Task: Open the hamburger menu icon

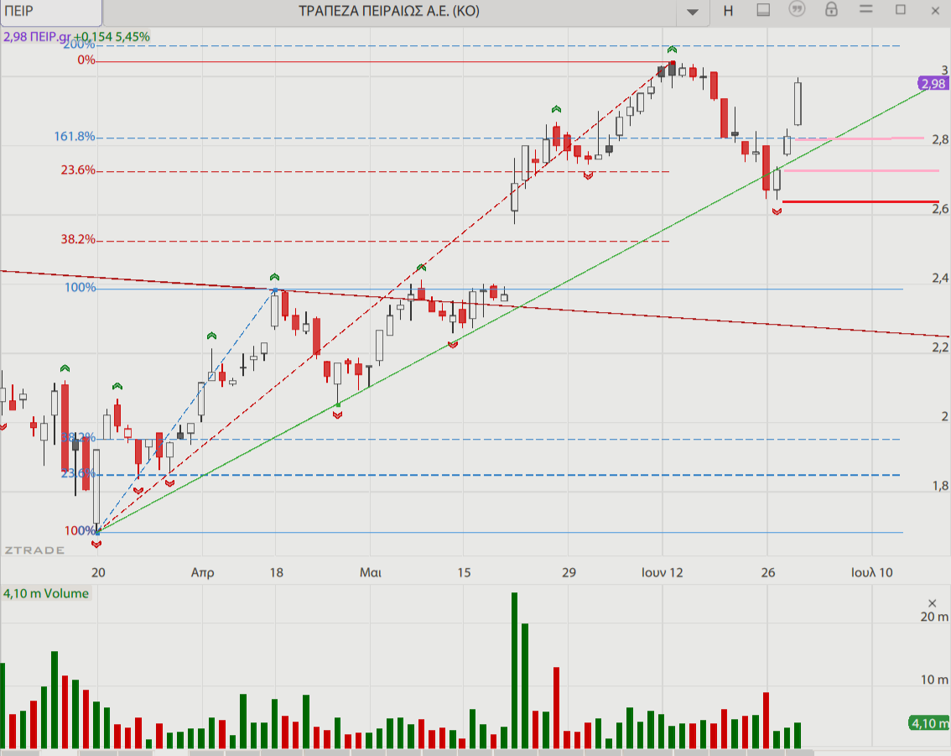Action: [x=866, y=10]
